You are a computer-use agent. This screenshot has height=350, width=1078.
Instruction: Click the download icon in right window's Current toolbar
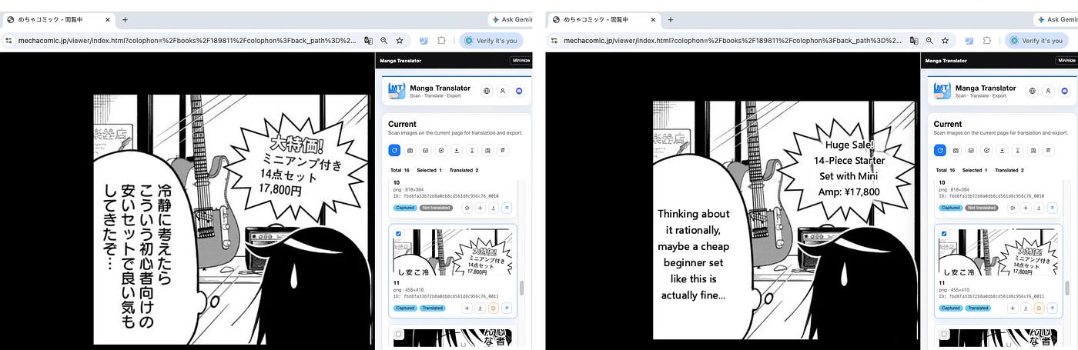tap(1002, 150)
